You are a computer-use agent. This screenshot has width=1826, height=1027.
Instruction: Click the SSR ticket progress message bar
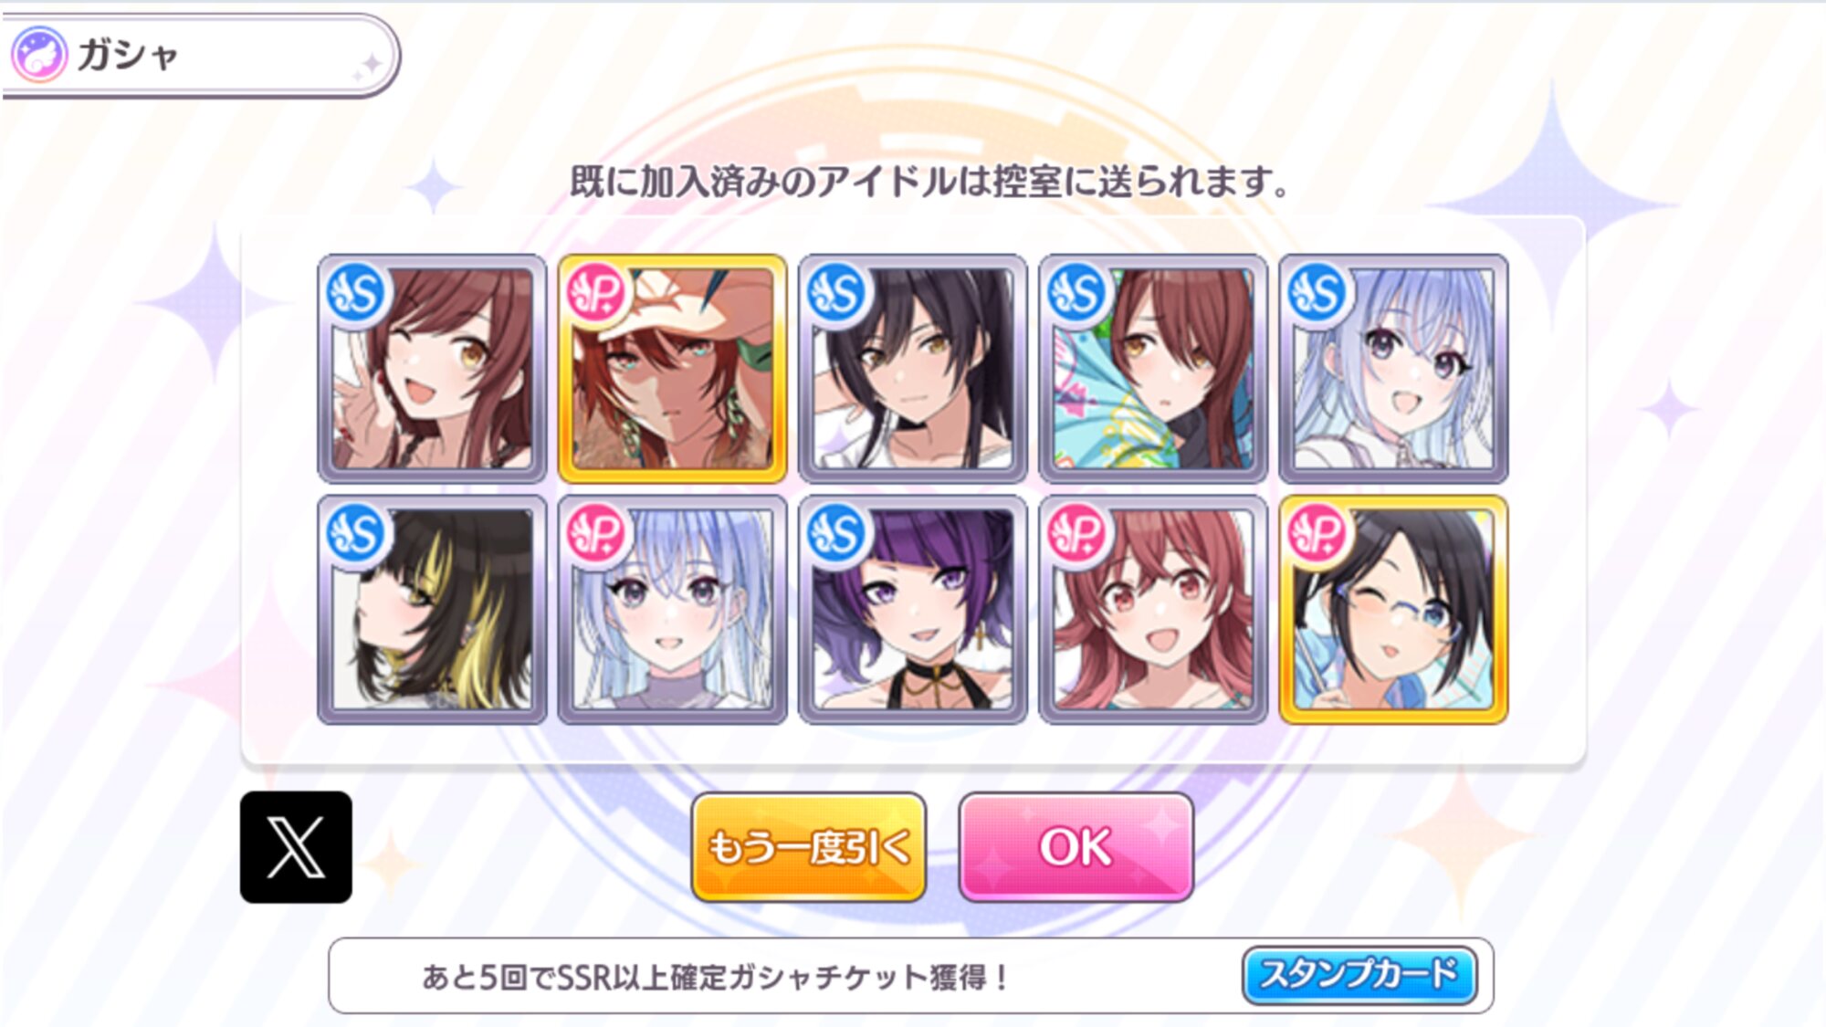pyautogui.click(x=911, y=976)
